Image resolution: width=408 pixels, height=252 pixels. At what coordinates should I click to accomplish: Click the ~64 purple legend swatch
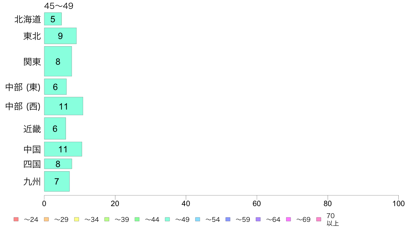pyautogui.click(x=258, y=219)
